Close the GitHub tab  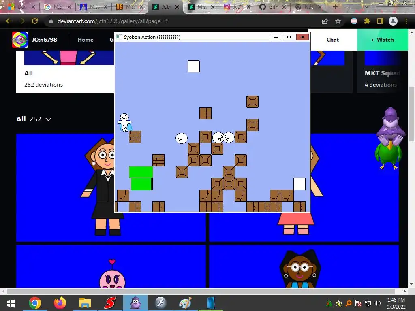(x=284, y=7)
